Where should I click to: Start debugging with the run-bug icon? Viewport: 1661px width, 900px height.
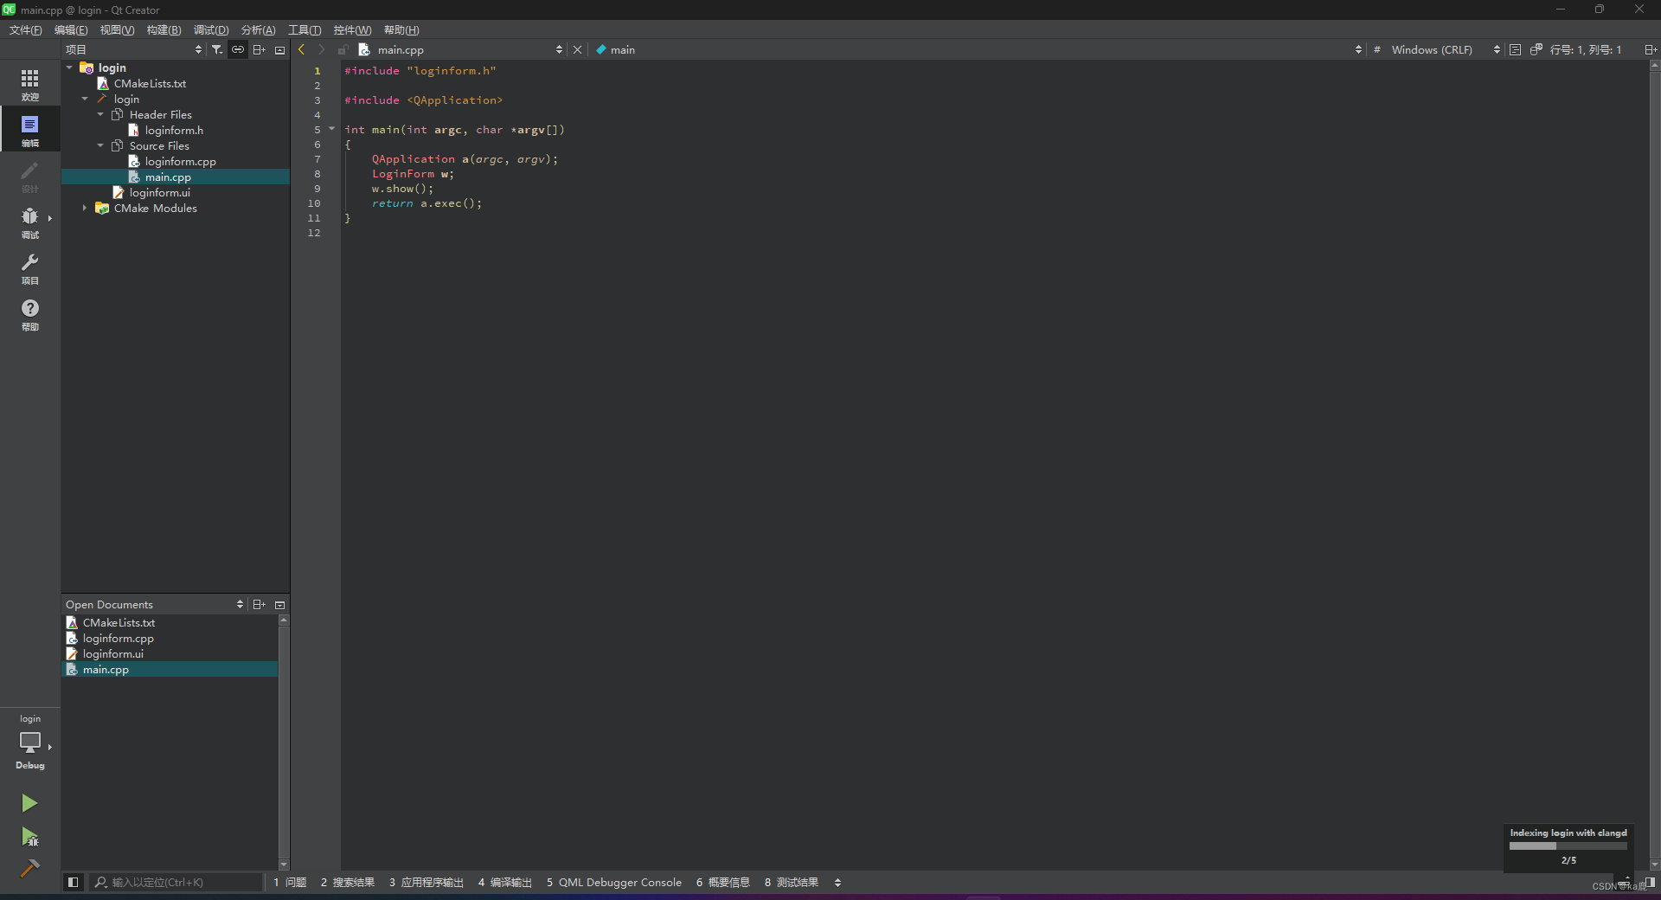[x=29, y=836]
